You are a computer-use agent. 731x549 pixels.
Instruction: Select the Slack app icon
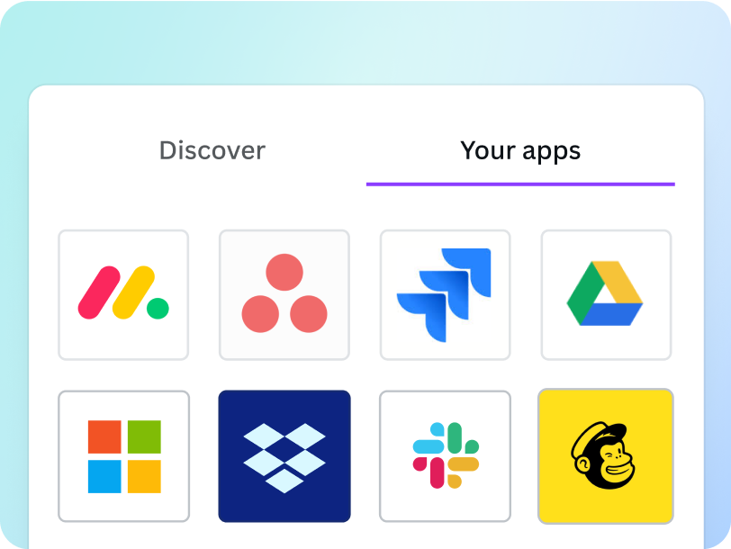pos(446,456)
